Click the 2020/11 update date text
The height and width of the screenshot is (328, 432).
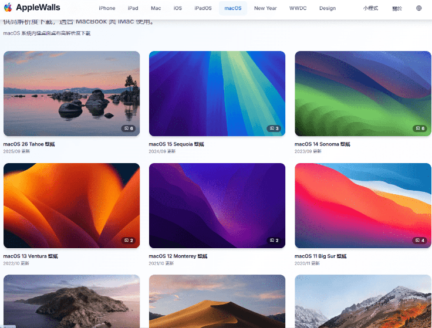pos(307,263)
